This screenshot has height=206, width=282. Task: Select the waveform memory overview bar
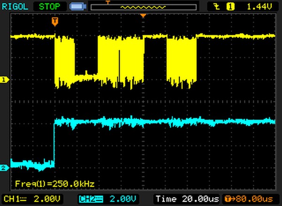pos(143,7)
